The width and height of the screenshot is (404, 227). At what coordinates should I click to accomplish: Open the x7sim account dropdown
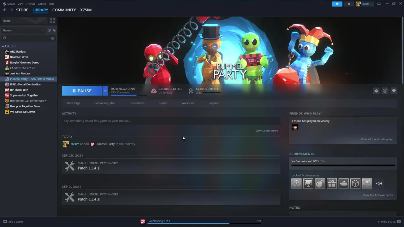tap(365, 4)
